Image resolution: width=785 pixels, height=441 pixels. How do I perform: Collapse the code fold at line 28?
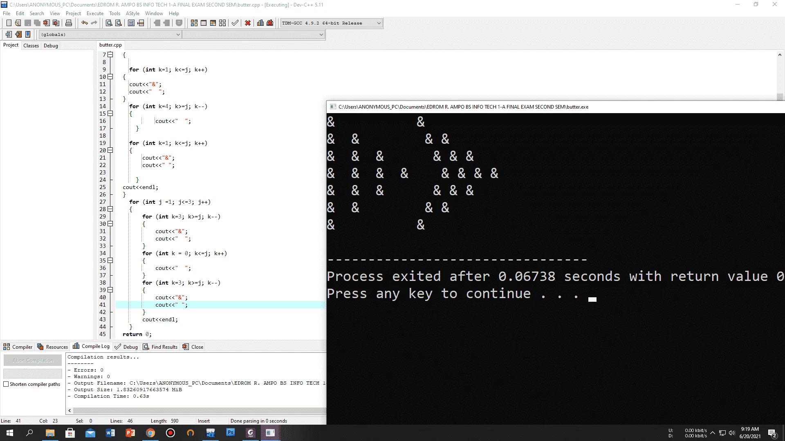(110, 209)
